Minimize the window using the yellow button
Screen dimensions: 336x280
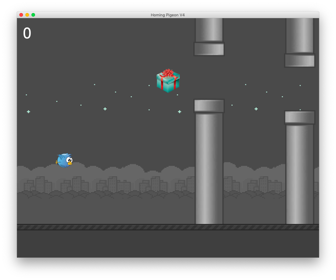click(x=27, y=15)
